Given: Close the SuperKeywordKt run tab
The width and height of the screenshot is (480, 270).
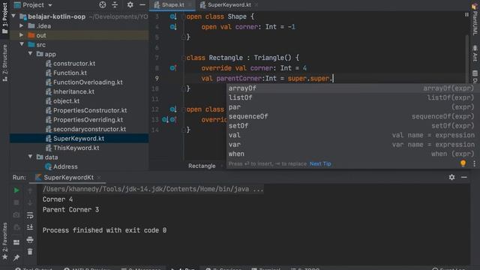Looking at the screenshot, I should pos(99,178).
